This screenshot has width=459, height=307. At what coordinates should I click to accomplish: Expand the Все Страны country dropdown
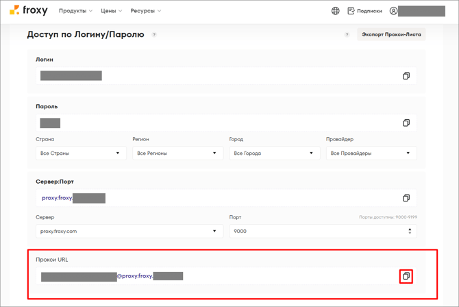tap(81, 153)
